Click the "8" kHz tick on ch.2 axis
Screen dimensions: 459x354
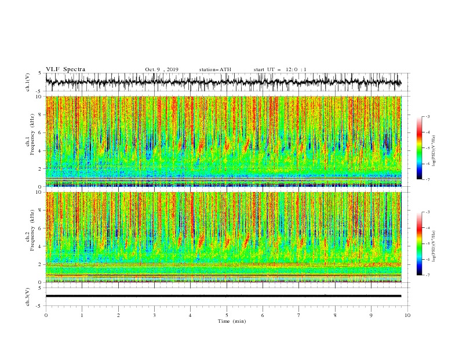(x=41, y=211)
